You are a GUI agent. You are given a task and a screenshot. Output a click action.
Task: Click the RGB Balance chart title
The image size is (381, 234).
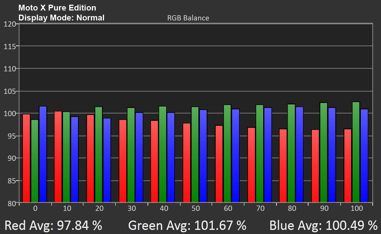(188, 18)
